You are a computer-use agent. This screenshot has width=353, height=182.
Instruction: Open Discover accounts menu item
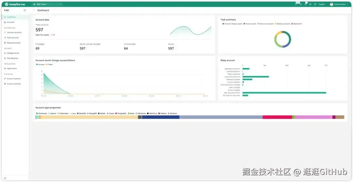point(15,33)
